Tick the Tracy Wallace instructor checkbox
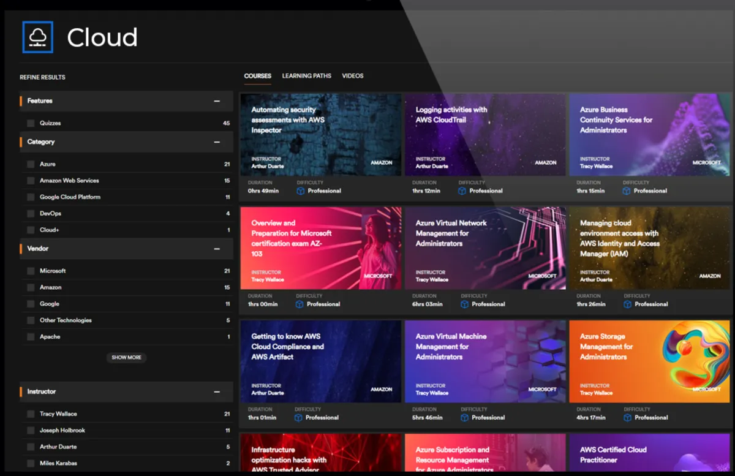This screenshot has width=735, height=476. [31, 414]
